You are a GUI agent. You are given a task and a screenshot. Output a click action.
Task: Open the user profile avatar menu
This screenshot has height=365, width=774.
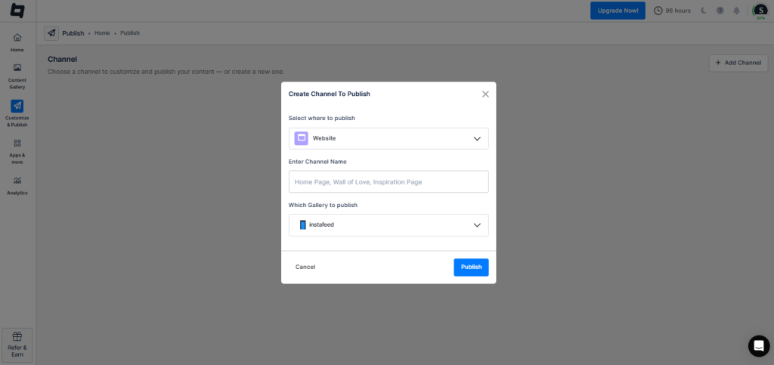(x=760, y=11)
